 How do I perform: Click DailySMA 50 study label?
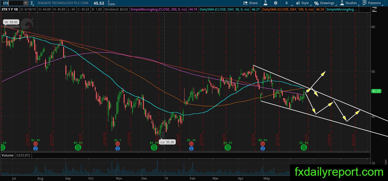(x=225, y=10)
